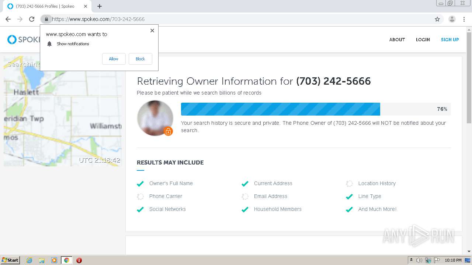Open the Chrome three-dot menu

[x=464, y=19]
